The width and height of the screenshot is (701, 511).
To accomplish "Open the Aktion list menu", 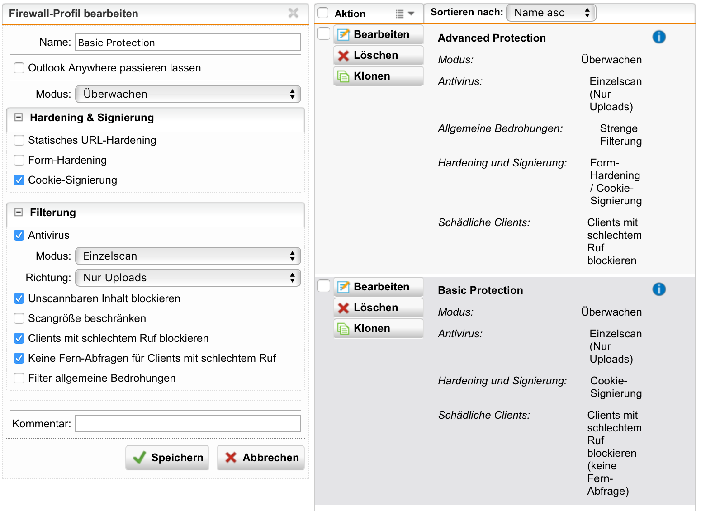I will pos(405,14).
